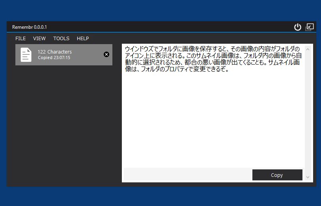This screenshot has height=206, width=321.
Task: Click the shrink-to-compact window icon
Action: point(309,27)
